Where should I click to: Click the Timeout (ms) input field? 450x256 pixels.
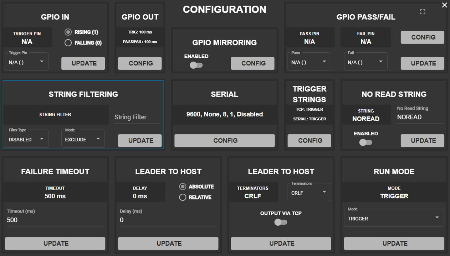tap(55, 220)
